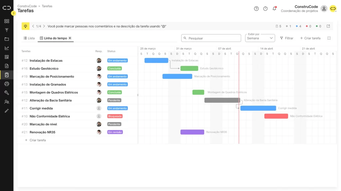Open the Exibir por Semana dropdown

260,38
